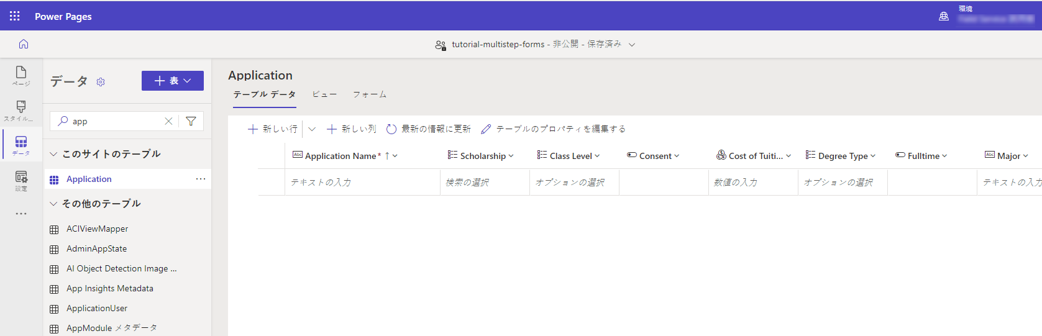Click the plus icon for new column
This screenshot has height=336, width=1042.
point(332,129)
